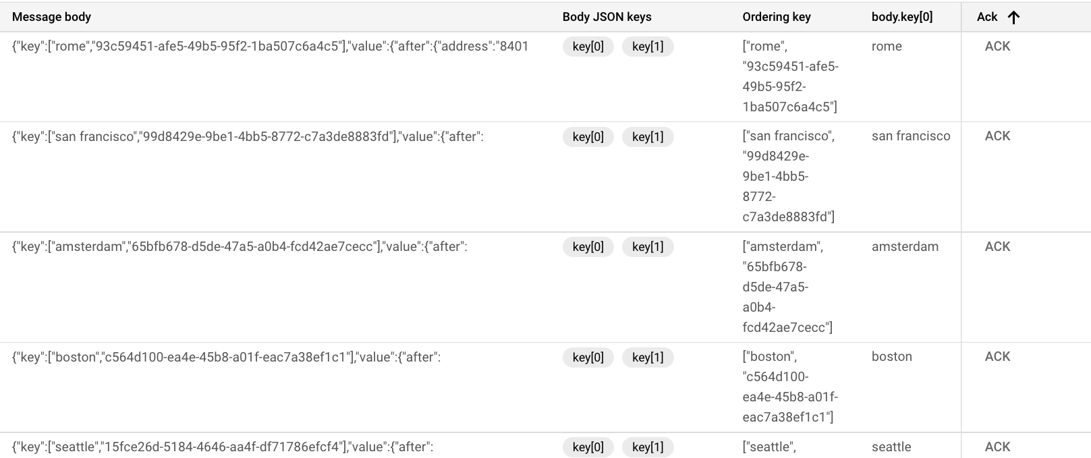1091x458 pixels.
Task: Select the key[0] chip on the rome row
Action: coord(587,47)
